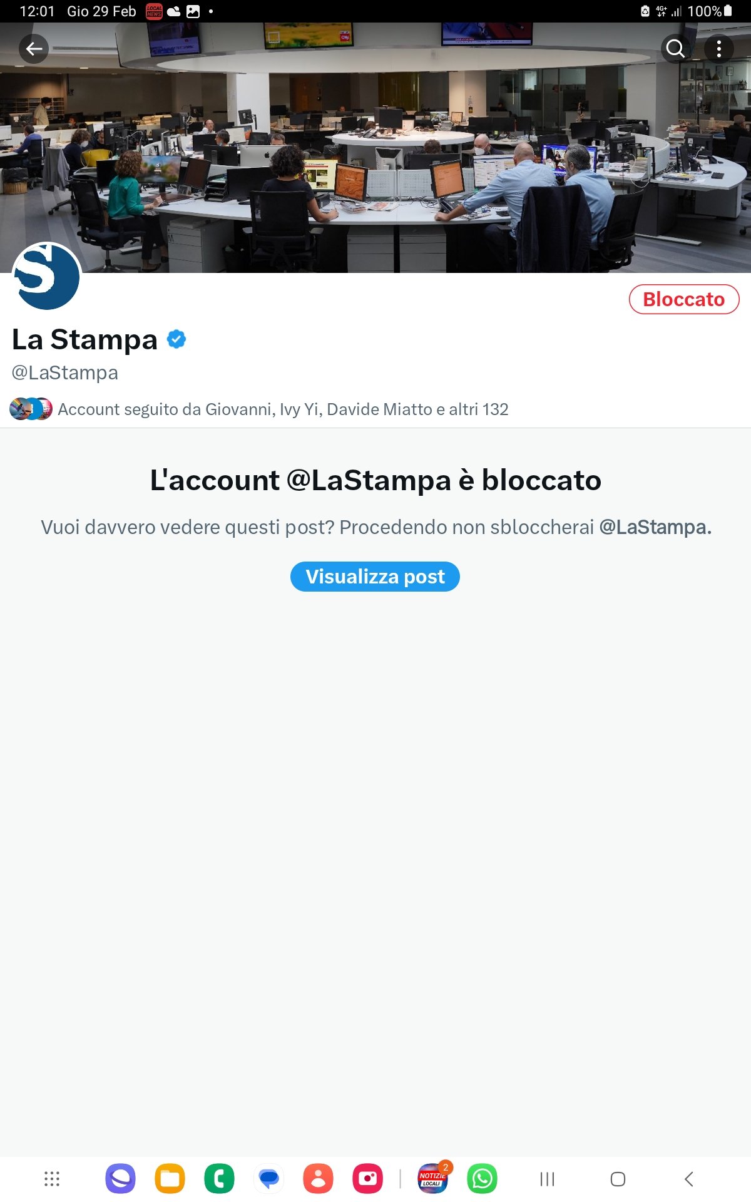
Task: Launch the green Phone app
Action: click(219, 1179)
